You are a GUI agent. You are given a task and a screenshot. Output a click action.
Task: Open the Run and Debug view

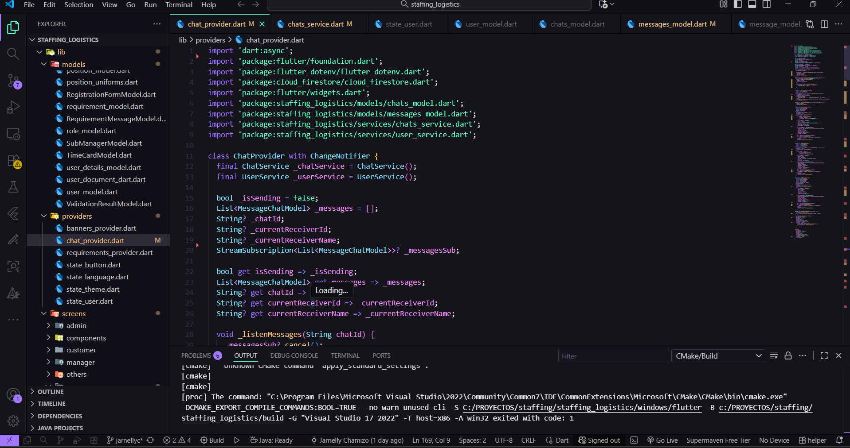(13, 108)
